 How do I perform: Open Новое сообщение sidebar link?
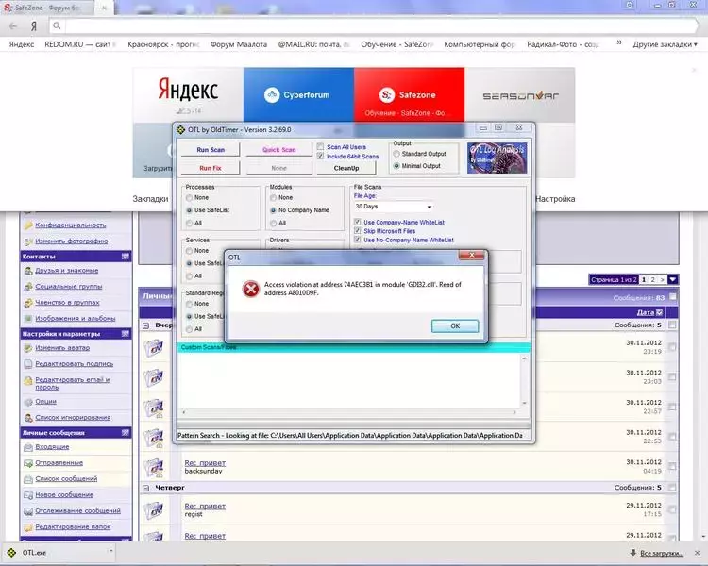[x=64, y=494]
